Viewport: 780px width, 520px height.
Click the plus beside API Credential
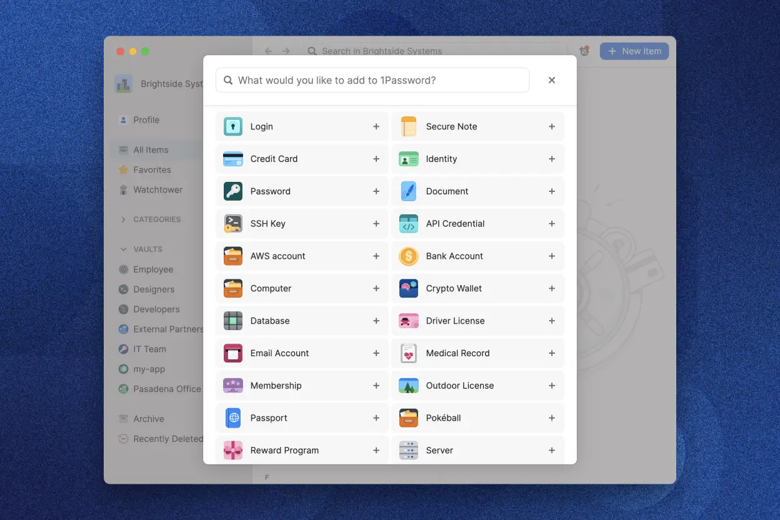552,224
